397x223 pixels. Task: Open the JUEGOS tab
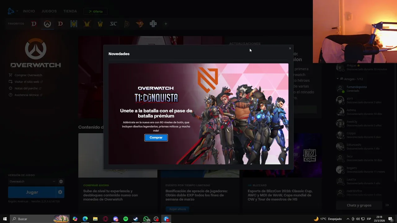49,11
